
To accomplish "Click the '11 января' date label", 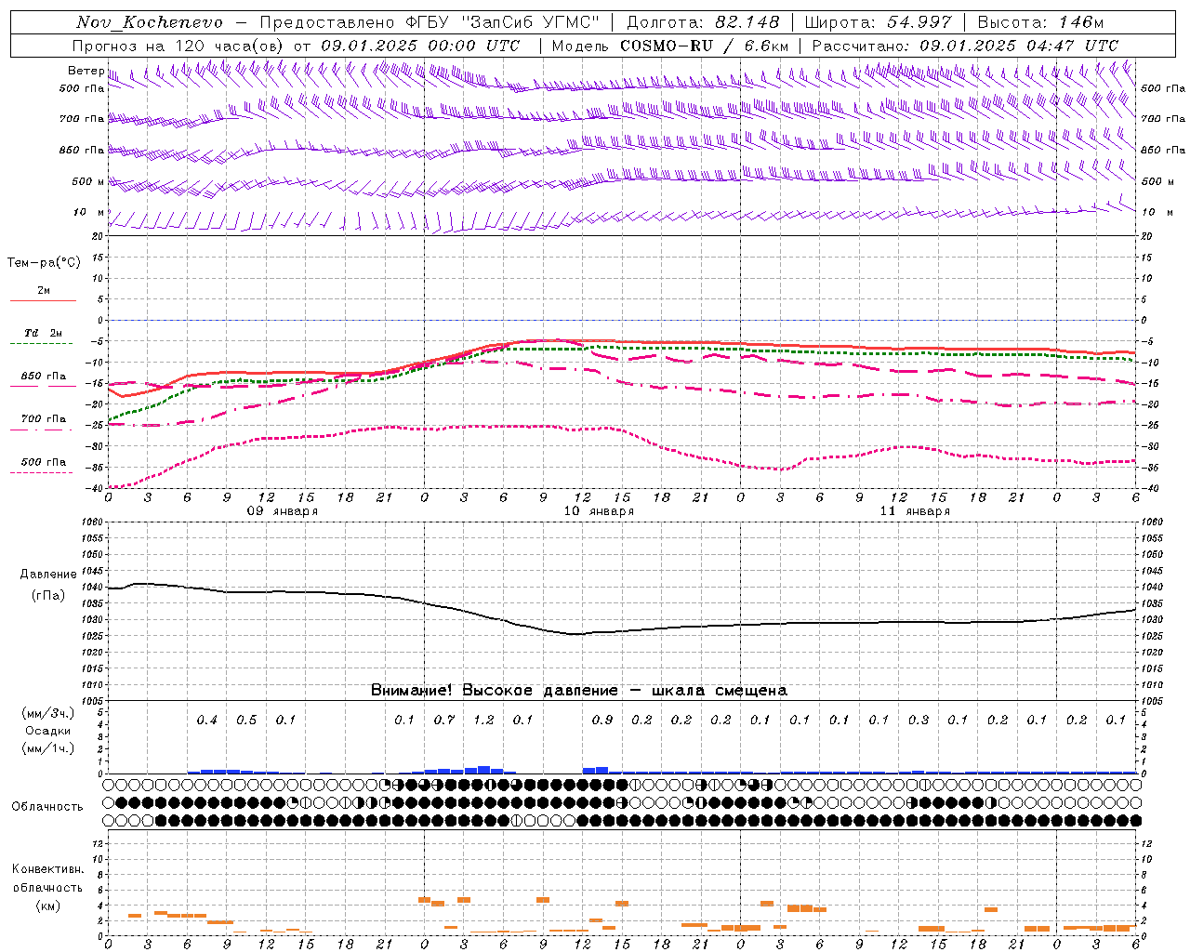I will tap(915, 511).
